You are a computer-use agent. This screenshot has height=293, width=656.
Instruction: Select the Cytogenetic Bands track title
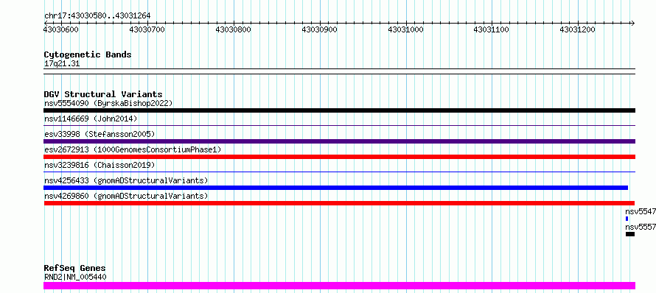(x=88, y=54)
